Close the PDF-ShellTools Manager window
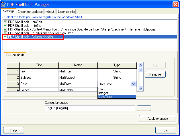The image size is (180, 136). click(x=175, y=5)
